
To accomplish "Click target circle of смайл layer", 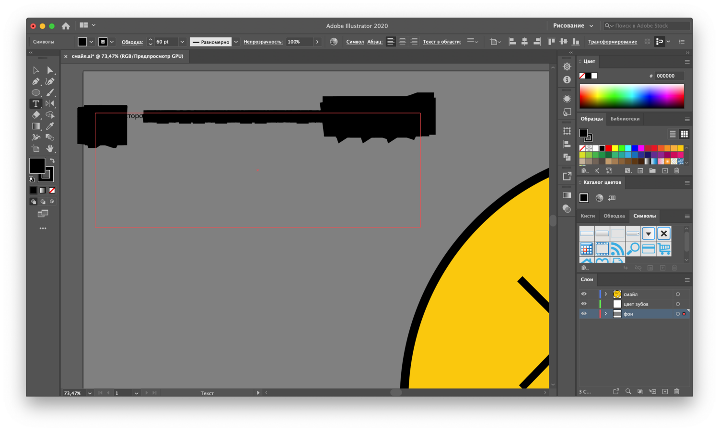I will 678,294.
